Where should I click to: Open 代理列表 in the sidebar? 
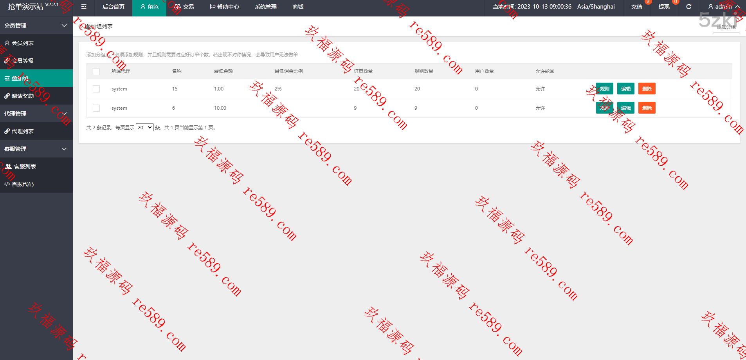pos(23,131)
